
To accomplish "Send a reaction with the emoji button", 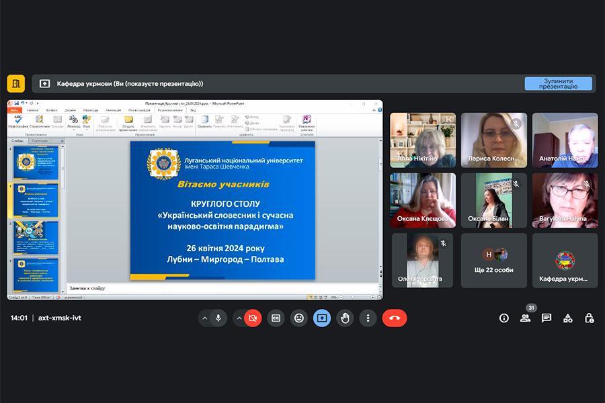I will pos(299,318).
